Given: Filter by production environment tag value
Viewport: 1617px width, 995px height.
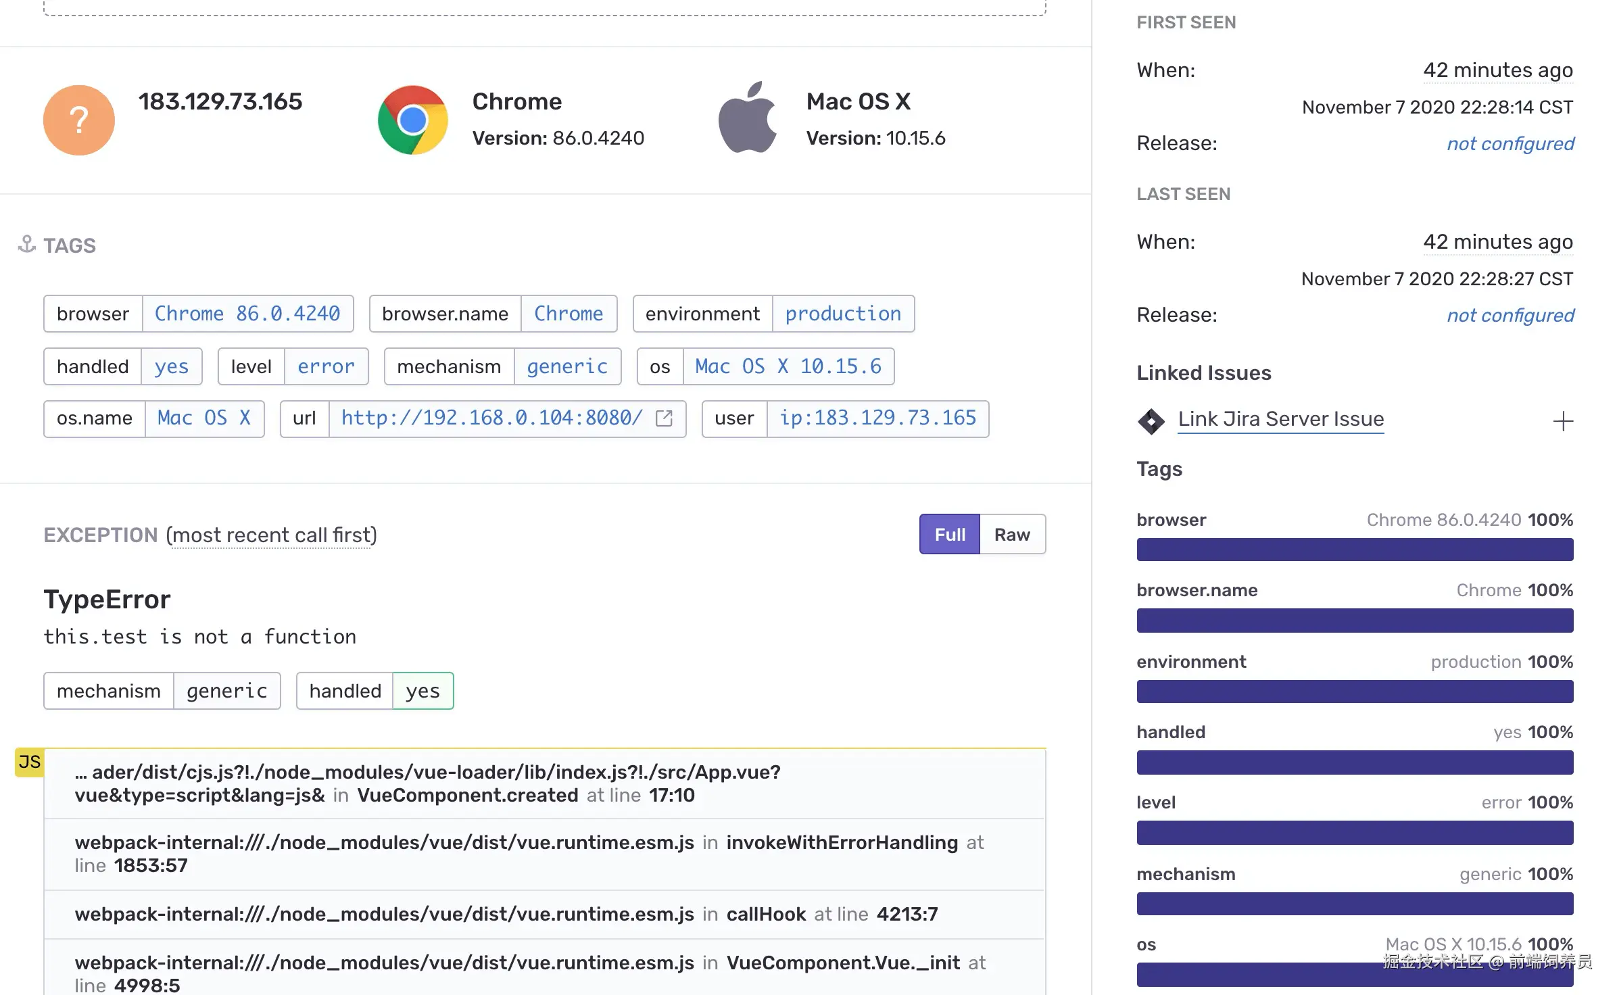Looking at the screenshot, I should click(843, 314).
